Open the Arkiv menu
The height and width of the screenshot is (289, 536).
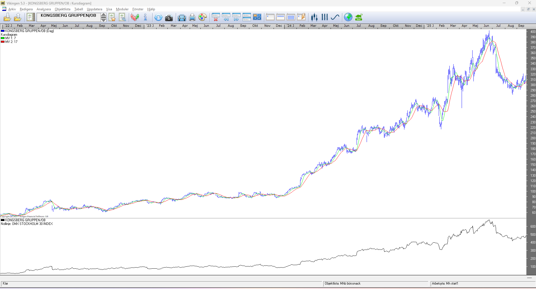(x=12, y=9)
